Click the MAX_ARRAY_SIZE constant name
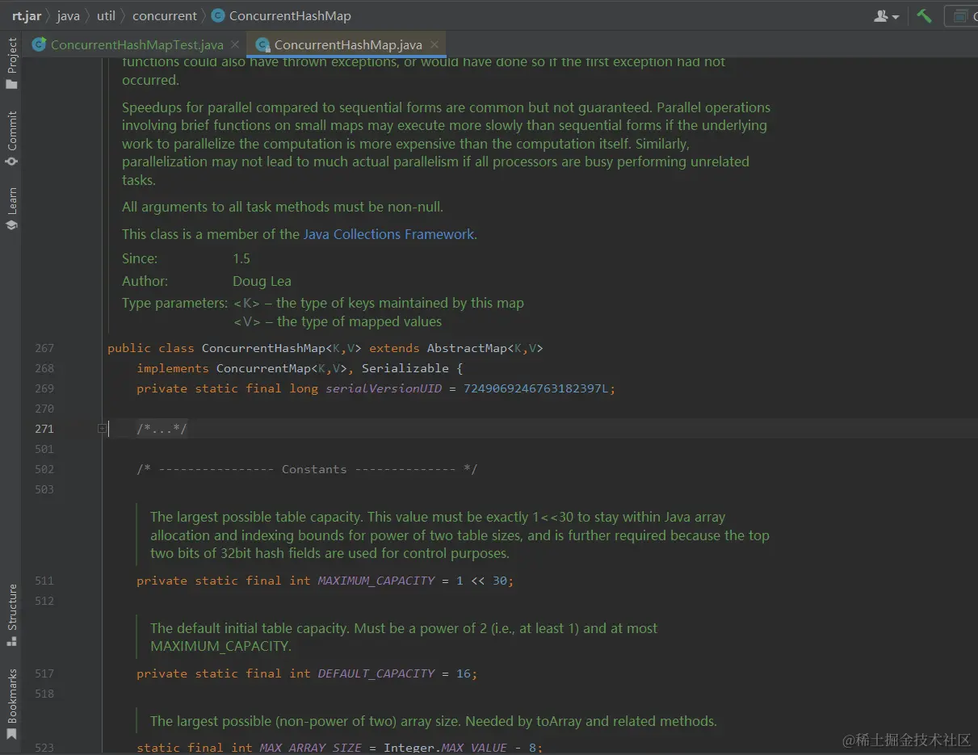978x755 pixels. [310, 748]
